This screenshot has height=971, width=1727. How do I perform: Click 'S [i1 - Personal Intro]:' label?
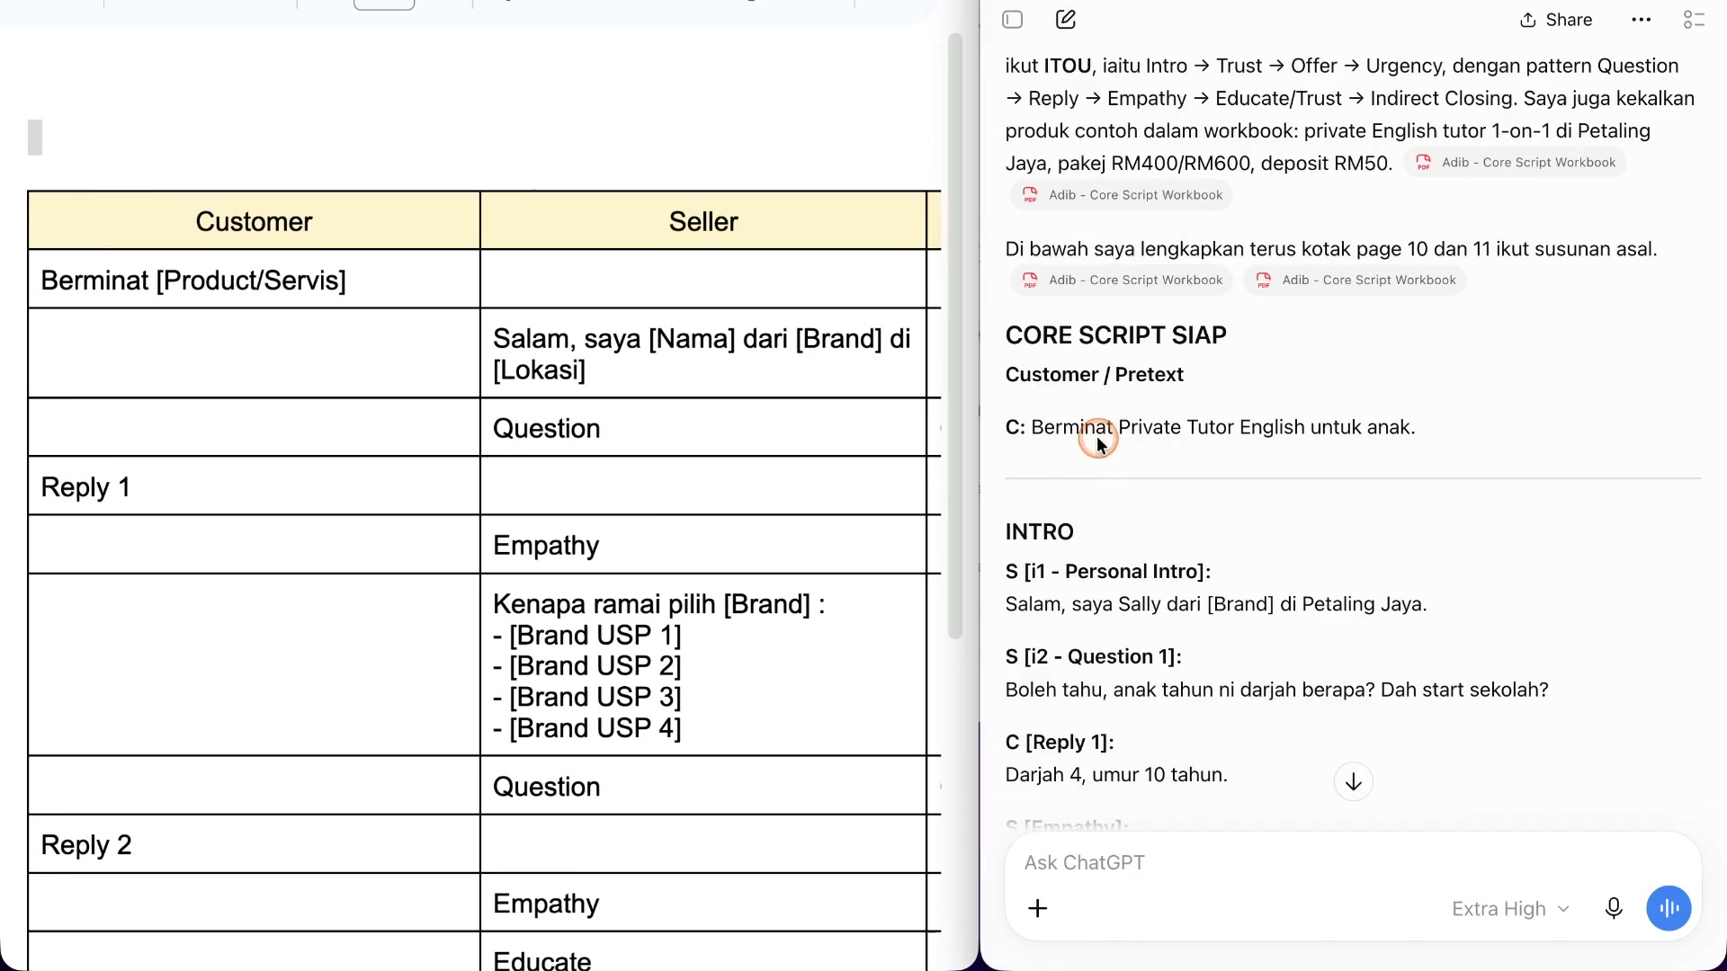(1107, 572)
